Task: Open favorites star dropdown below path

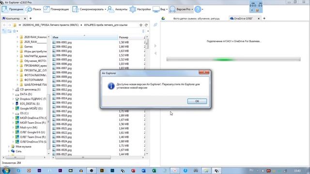Action: coord(15,31)
